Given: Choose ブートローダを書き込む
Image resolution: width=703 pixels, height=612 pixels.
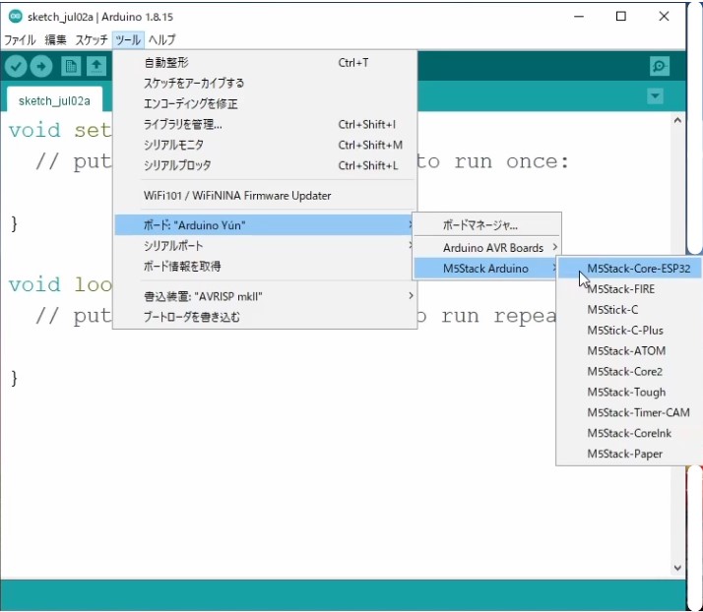Looking at the screenshot, I should 266,317.
